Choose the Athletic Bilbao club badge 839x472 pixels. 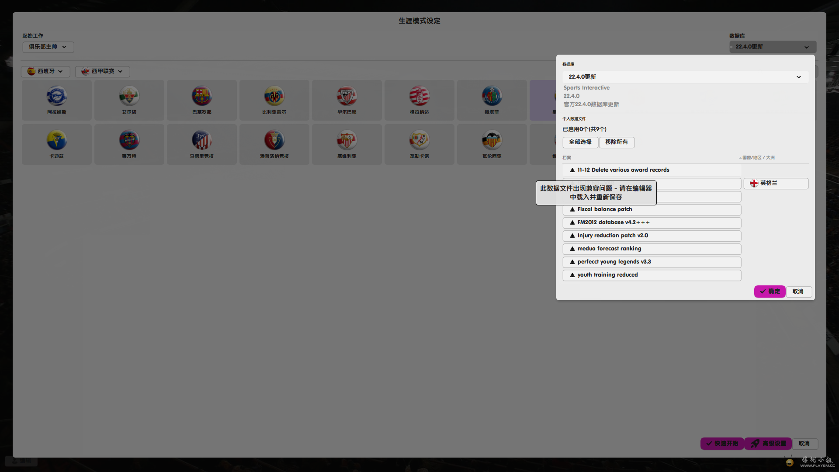pyautogui.click(x=347, y=96)
